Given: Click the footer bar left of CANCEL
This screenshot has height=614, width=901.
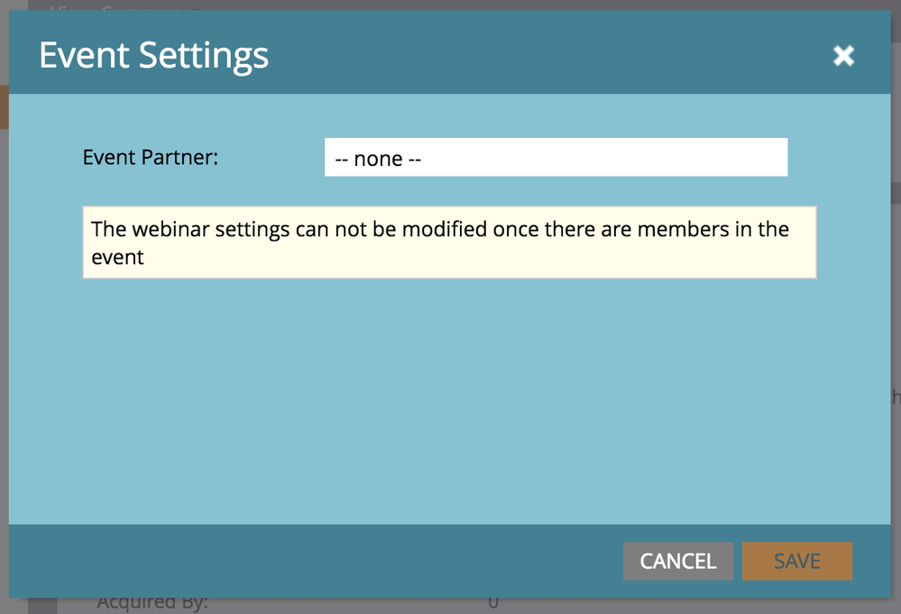Looking at the screenshot, I should [x=316, y=561].
